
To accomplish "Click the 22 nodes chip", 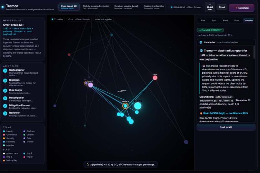I will pos(57,19).
